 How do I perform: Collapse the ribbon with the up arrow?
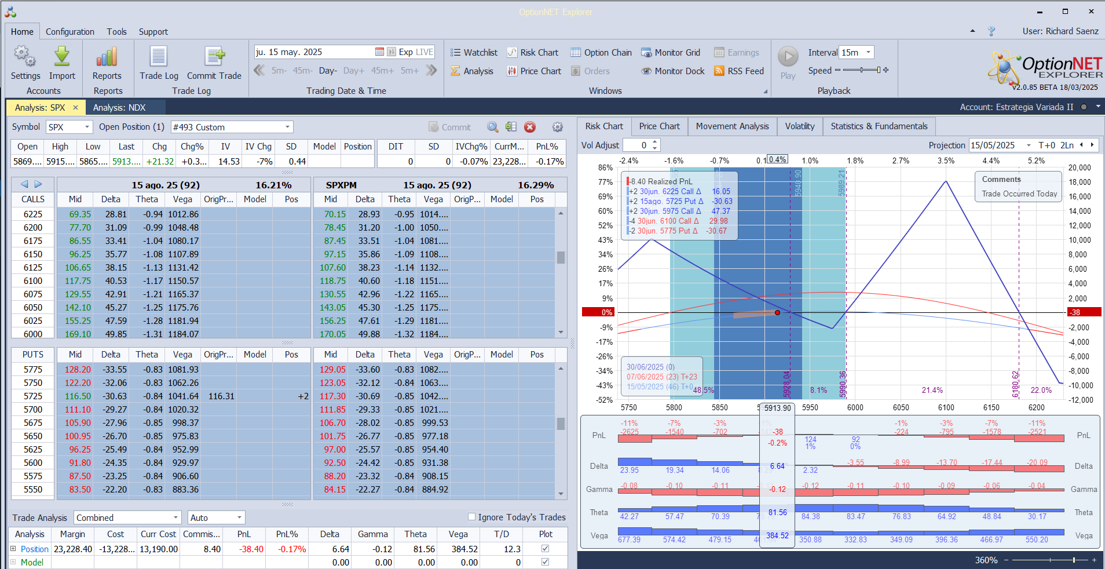tap(972, 31)
